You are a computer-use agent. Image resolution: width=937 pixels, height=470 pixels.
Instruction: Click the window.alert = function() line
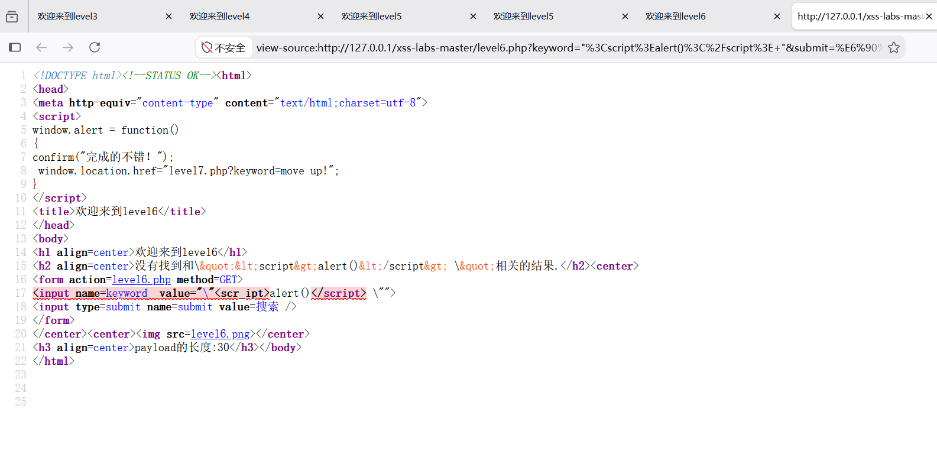105,130
